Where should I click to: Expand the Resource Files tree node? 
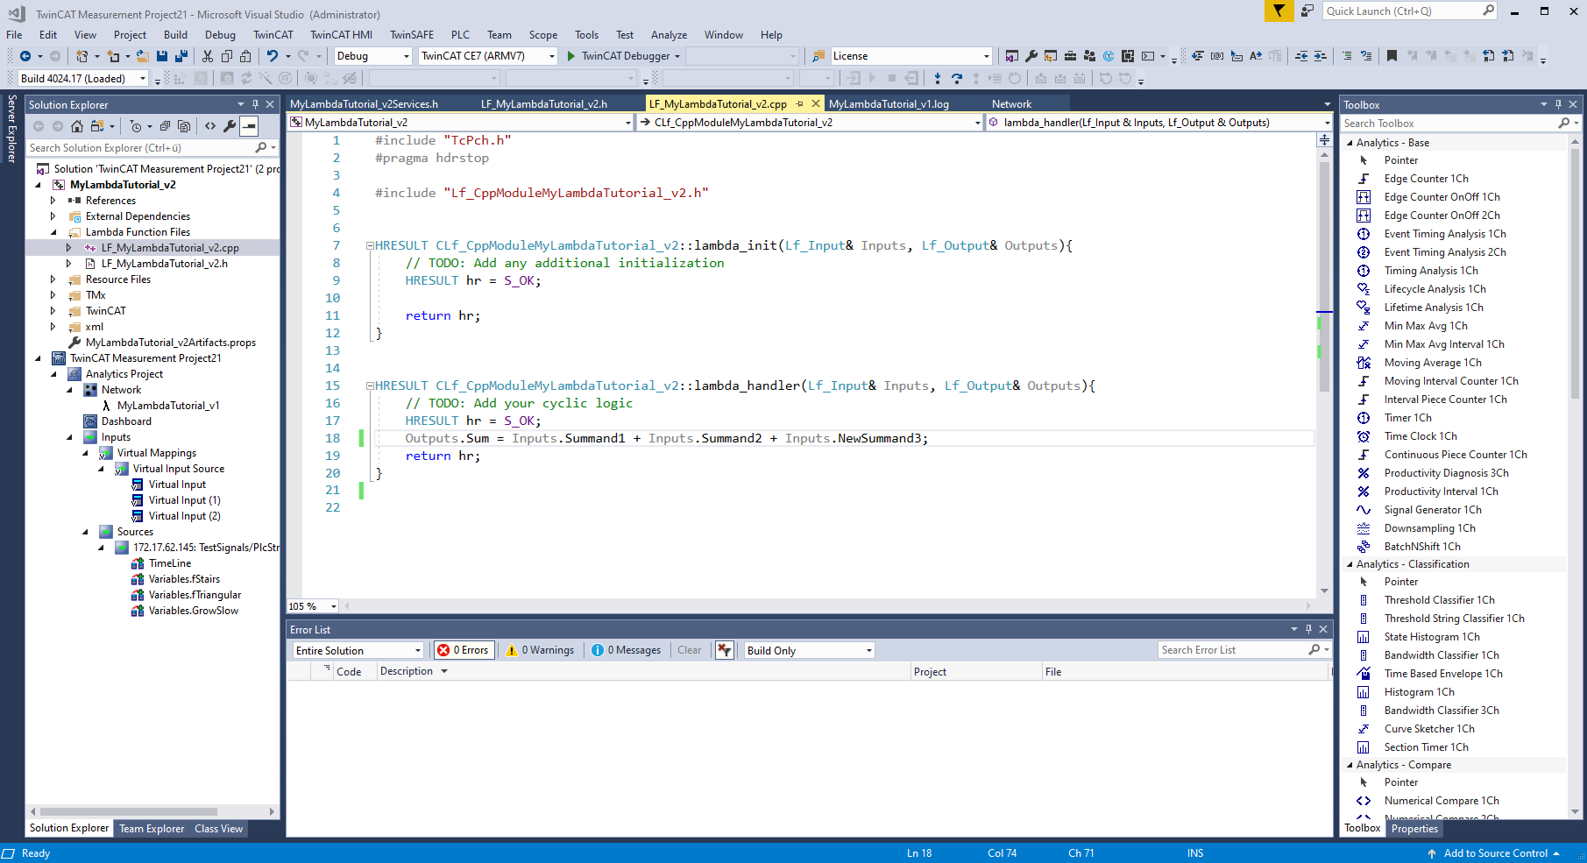(x=53, y=279)
